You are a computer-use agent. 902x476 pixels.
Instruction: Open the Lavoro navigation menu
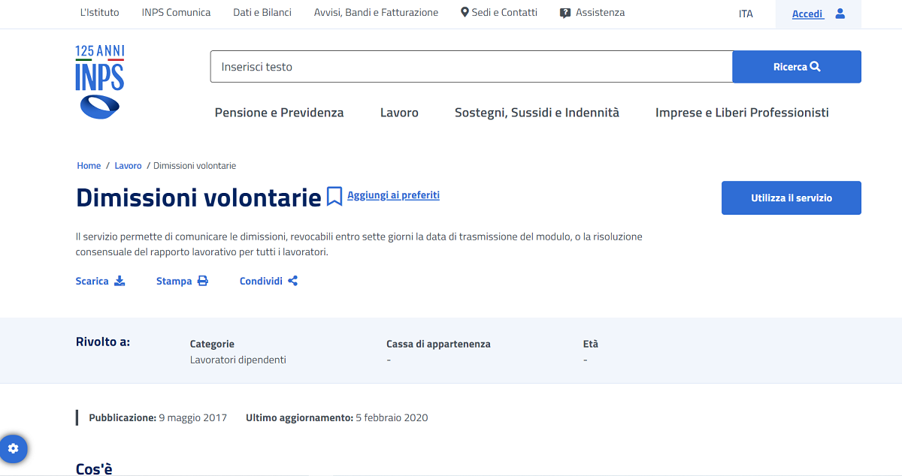click(399, 112)
